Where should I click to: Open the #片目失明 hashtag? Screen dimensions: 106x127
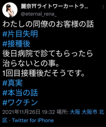click(x=20, y=34)
